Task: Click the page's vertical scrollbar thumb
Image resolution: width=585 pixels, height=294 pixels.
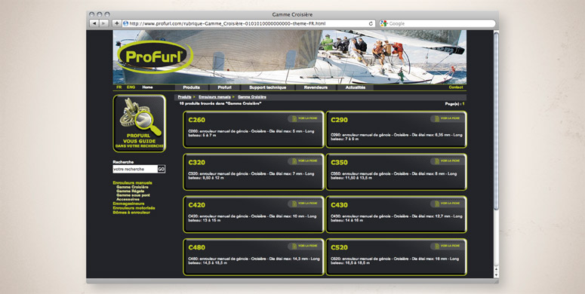Action: [496, 122]
